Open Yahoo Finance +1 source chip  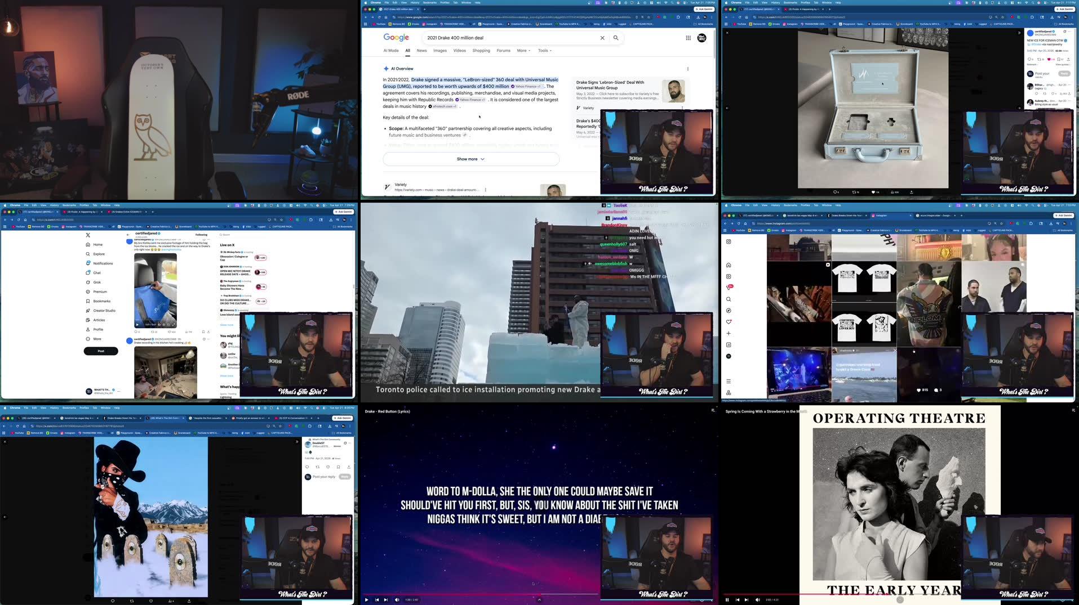526,87
